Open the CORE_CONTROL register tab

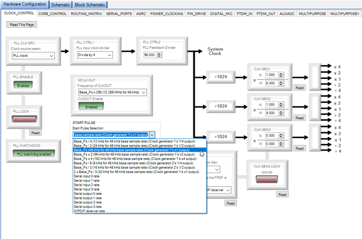53,14
